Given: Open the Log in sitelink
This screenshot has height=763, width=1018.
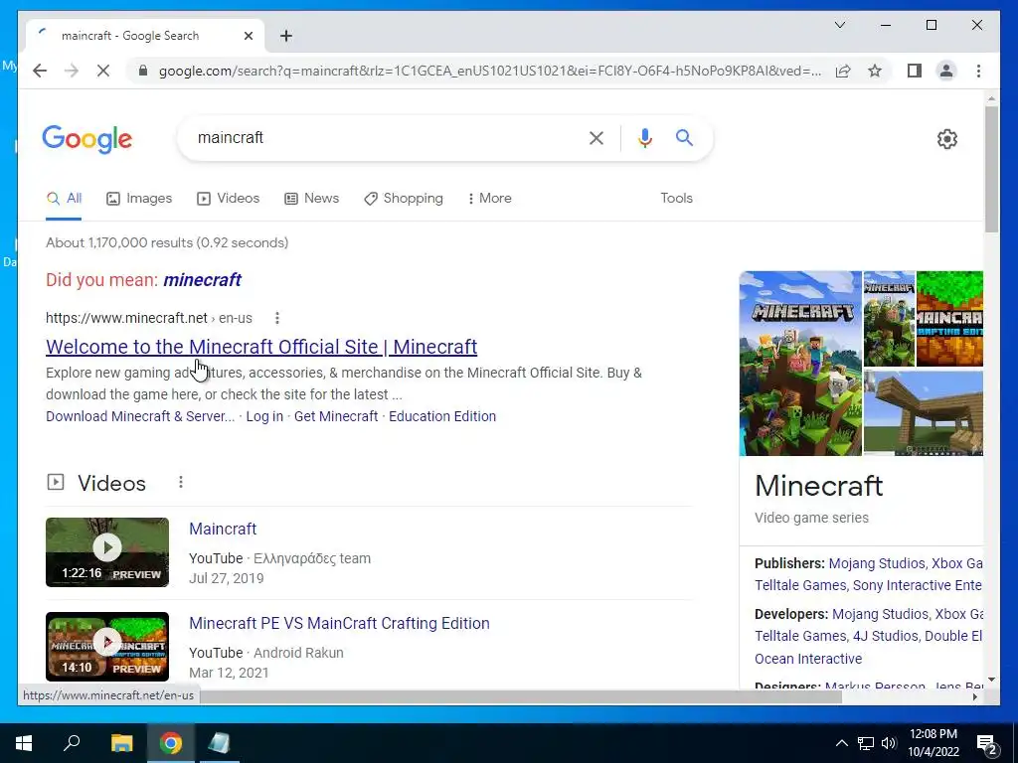Looking at the screenshot, I should click(264, 416).
